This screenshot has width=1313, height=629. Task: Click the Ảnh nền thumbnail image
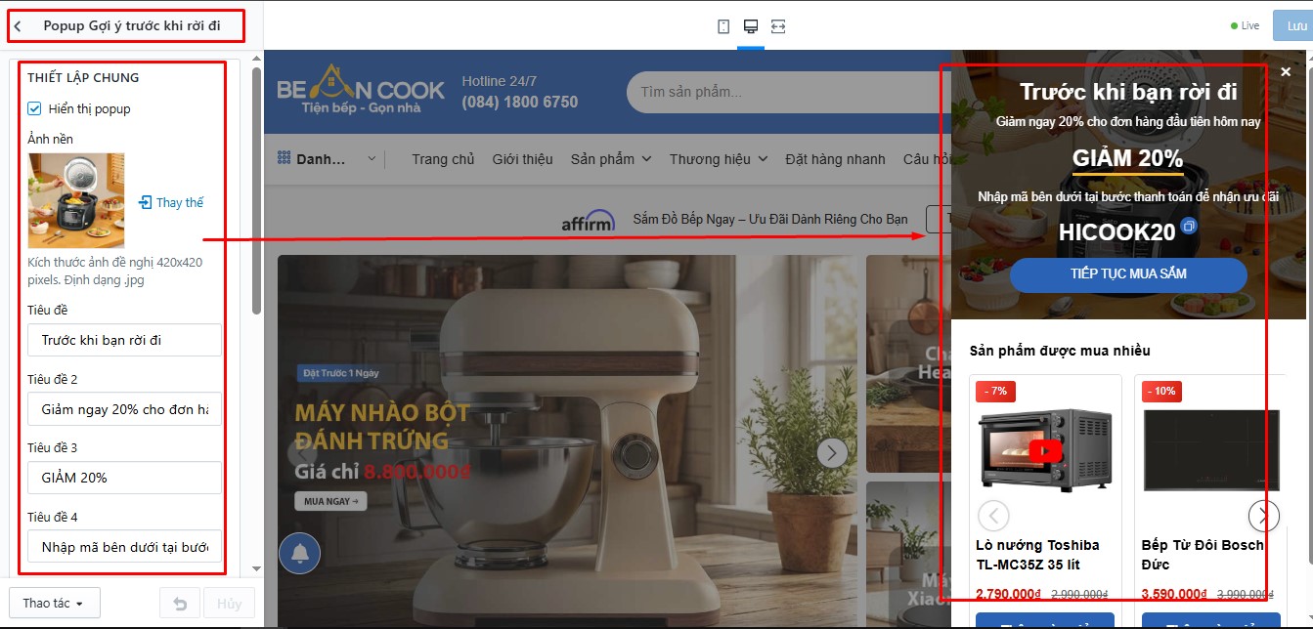pos(76,200)
